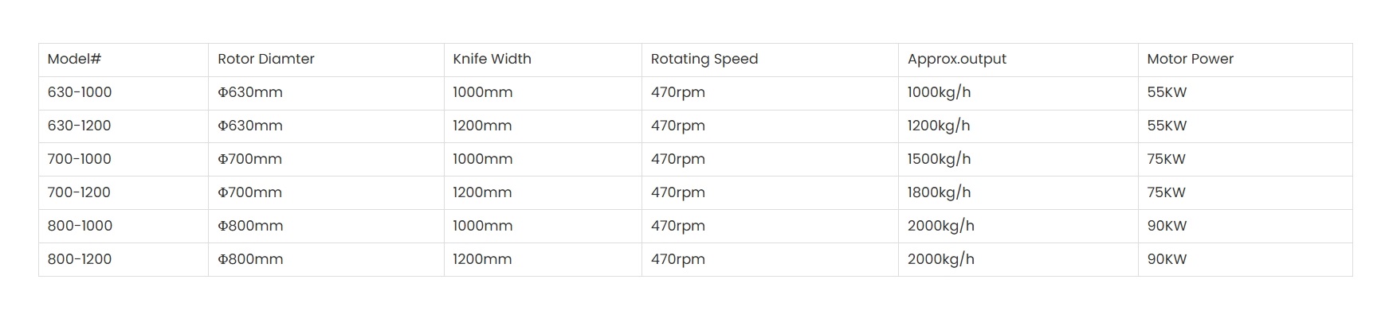1389x322 pixels.
Task: Select model cell 630-1200
Action: 124,126
